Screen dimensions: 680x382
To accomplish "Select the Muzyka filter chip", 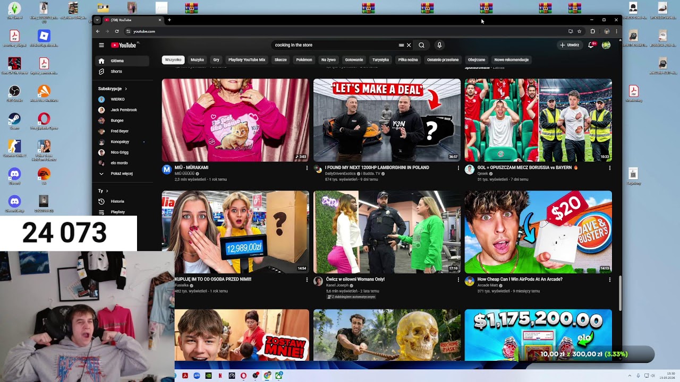I will (x=197, y=60).
